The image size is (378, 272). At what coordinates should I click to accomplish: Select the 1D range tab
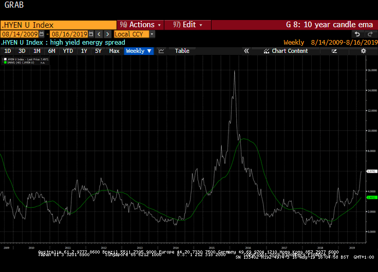[x=8, y=51]
